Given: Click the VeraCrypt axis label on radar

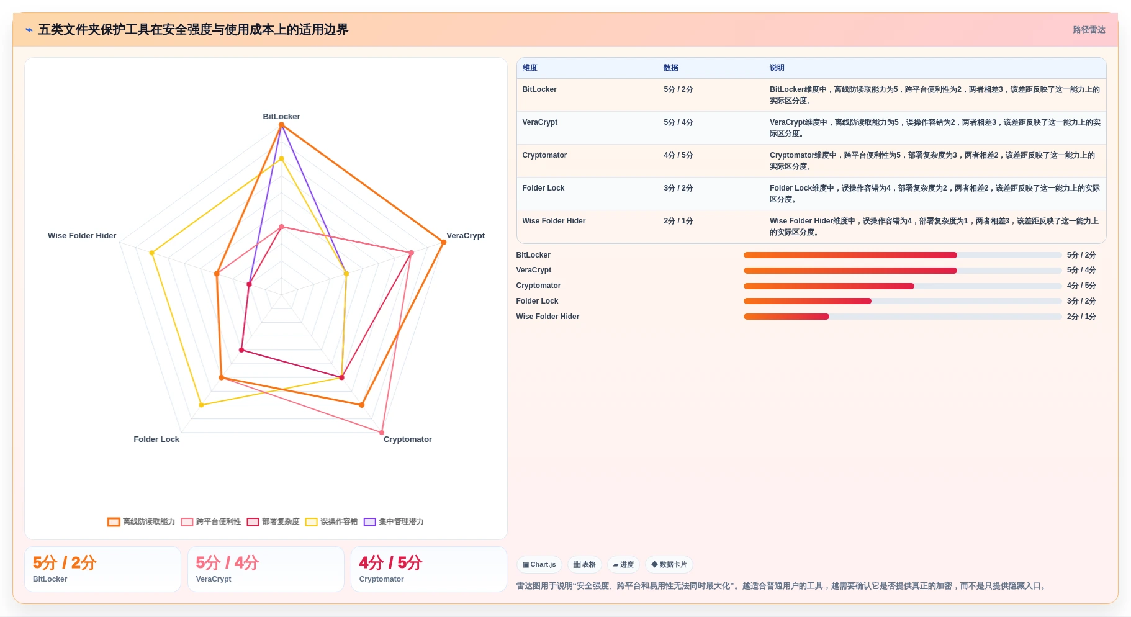Looking at the screenshot, I should [x=466, y=236].
